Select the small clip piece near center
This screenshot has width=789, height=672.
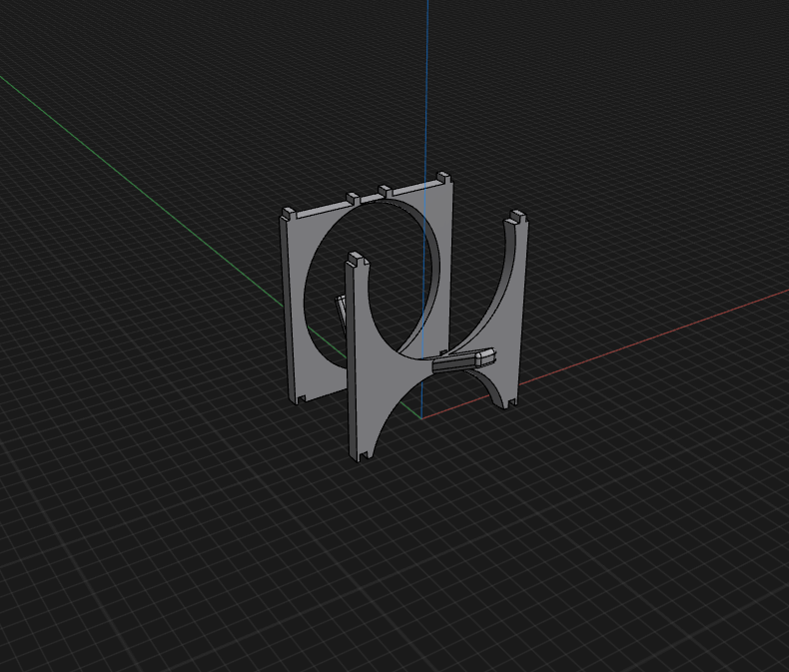point(463,360)
